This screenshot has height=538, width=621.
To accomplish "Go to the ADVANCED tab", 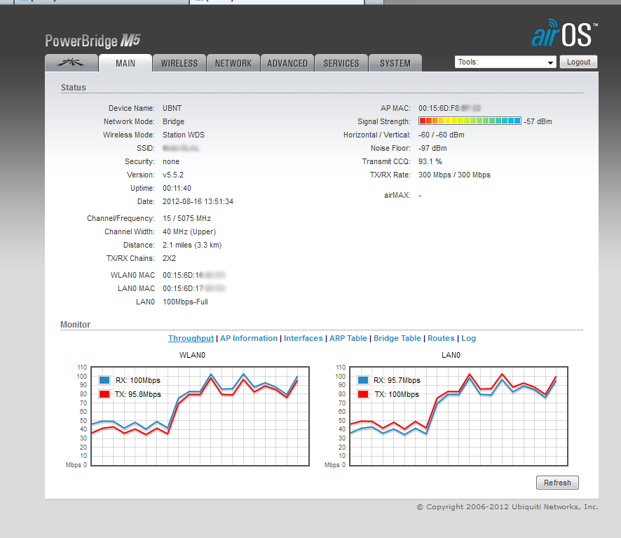I will click(x=287, y=63).
